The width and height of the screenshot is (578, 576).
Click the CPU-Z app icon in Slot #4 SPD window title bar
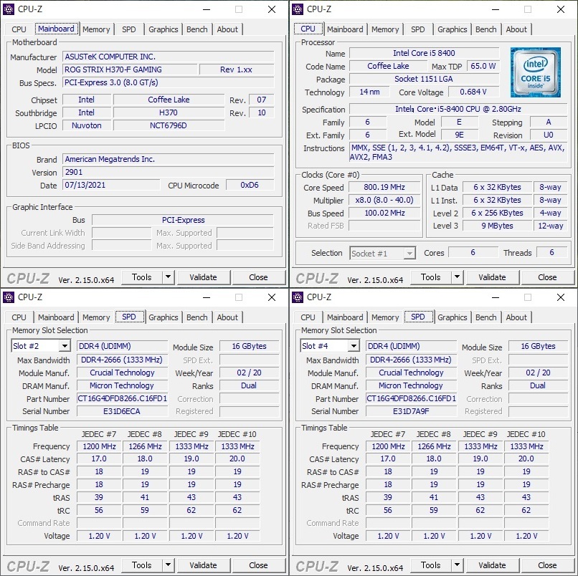point(297,297)
